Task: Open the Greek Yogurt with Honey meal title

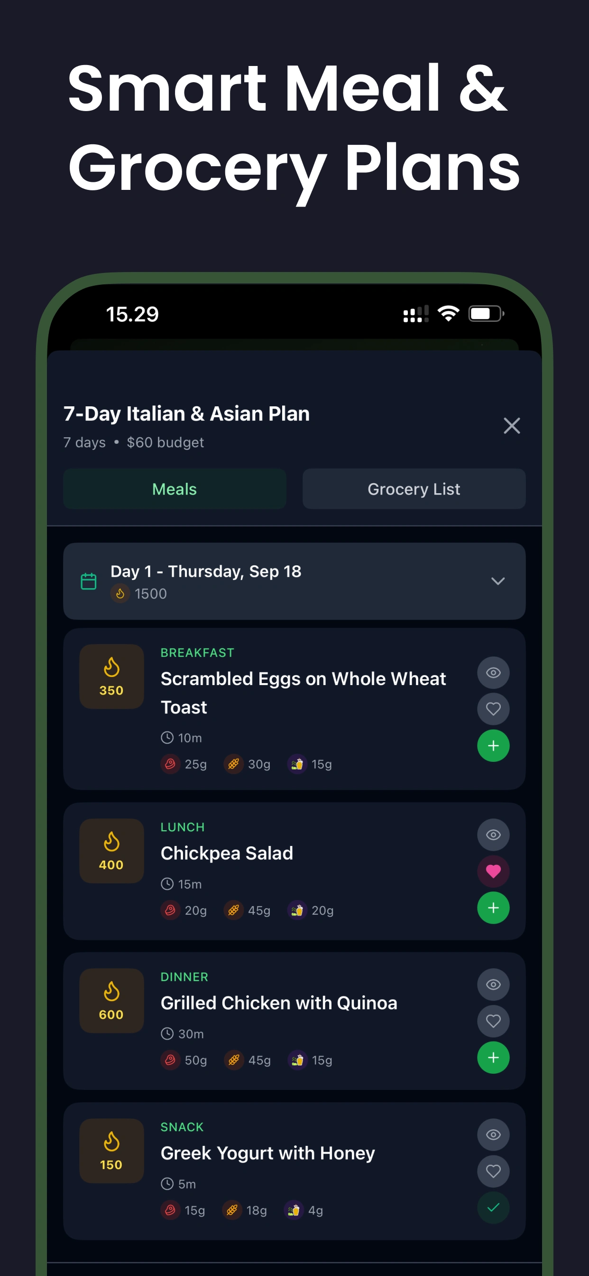Action: 267,1153
